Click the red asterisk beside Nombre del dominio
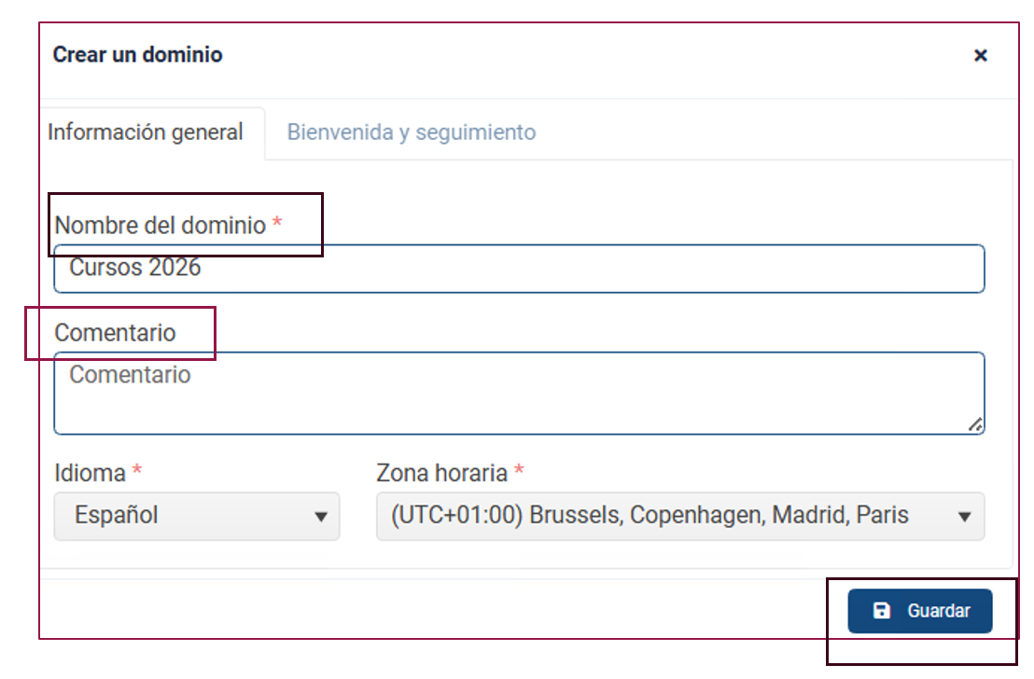The width and height of the screenshot is (1034, 679). tap(277, 222)
